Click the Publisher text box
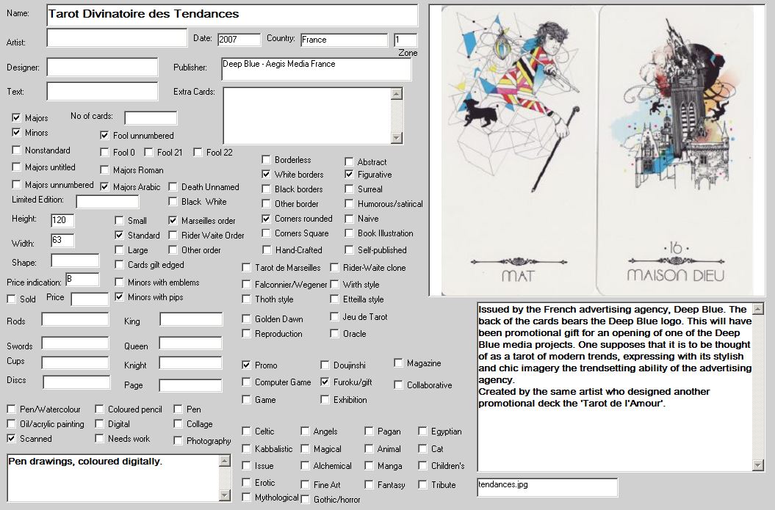775x510 pixels. pyautogui.click(x=316, y=70)
